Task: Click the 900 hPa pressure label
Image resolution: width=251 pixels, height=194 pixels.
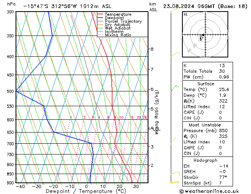Action: click(11, 183)
